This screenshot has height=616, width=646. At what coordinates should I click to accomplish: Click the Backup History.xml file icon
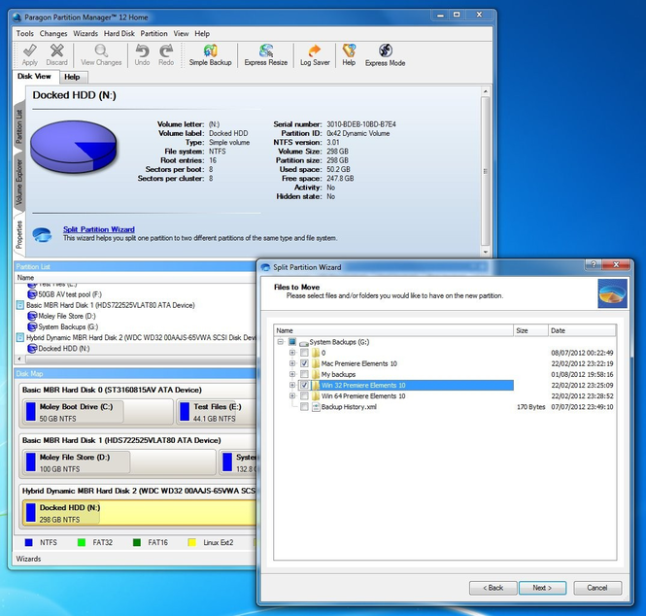[316, 407]
